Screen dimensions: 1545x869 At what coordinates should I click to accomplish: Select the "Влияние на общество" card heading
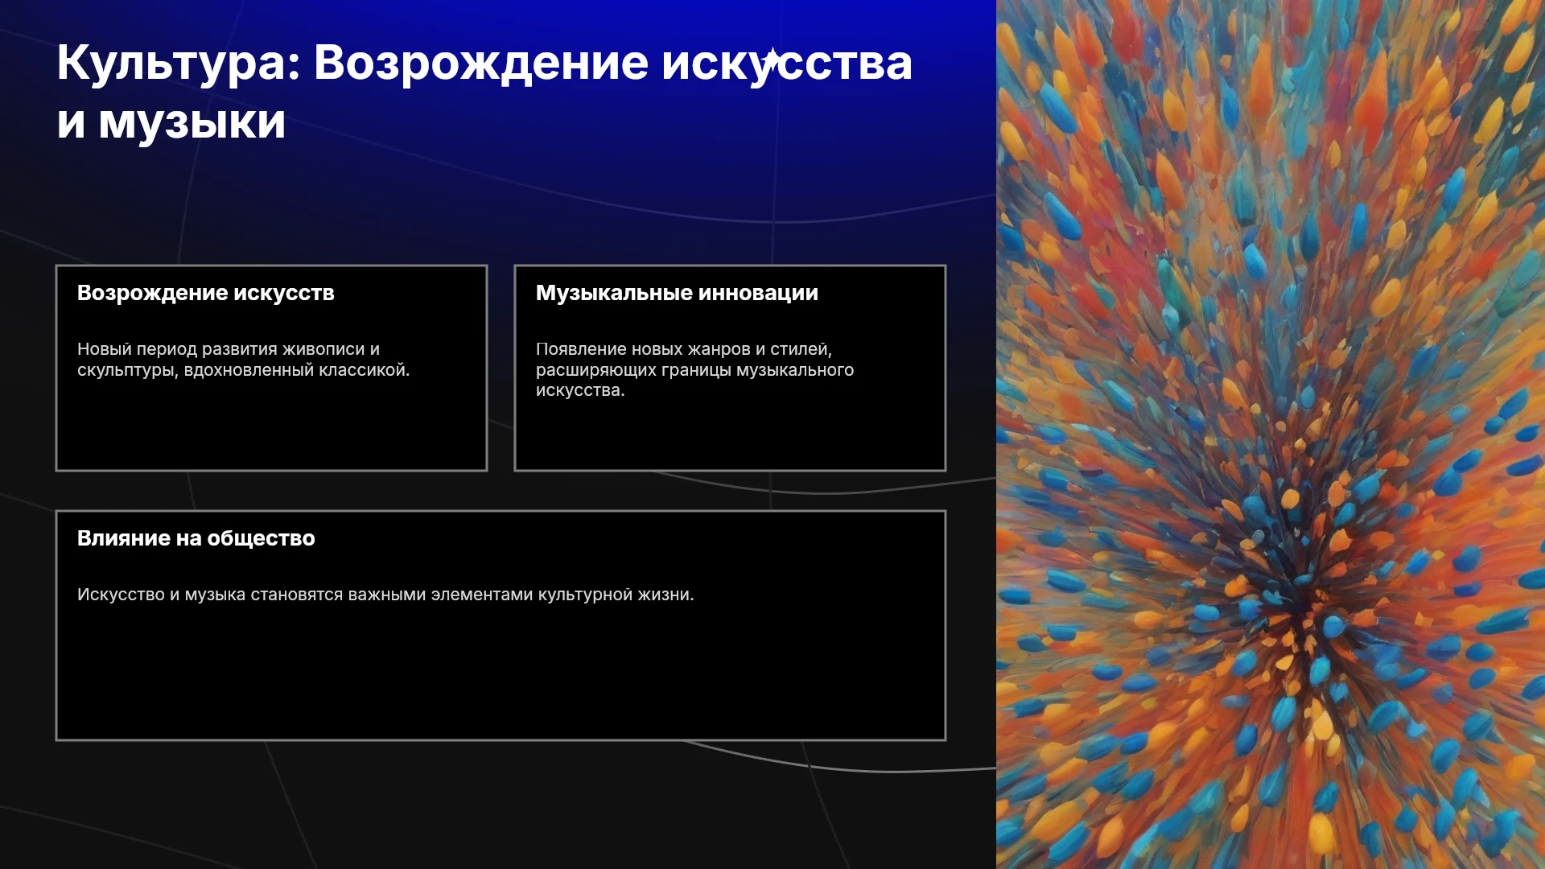[x=196, y=538]
